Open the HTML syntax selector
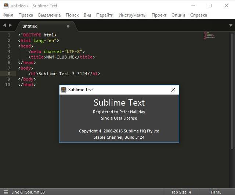Viewport: 235px width, 195px height. [x=216, y=192]
